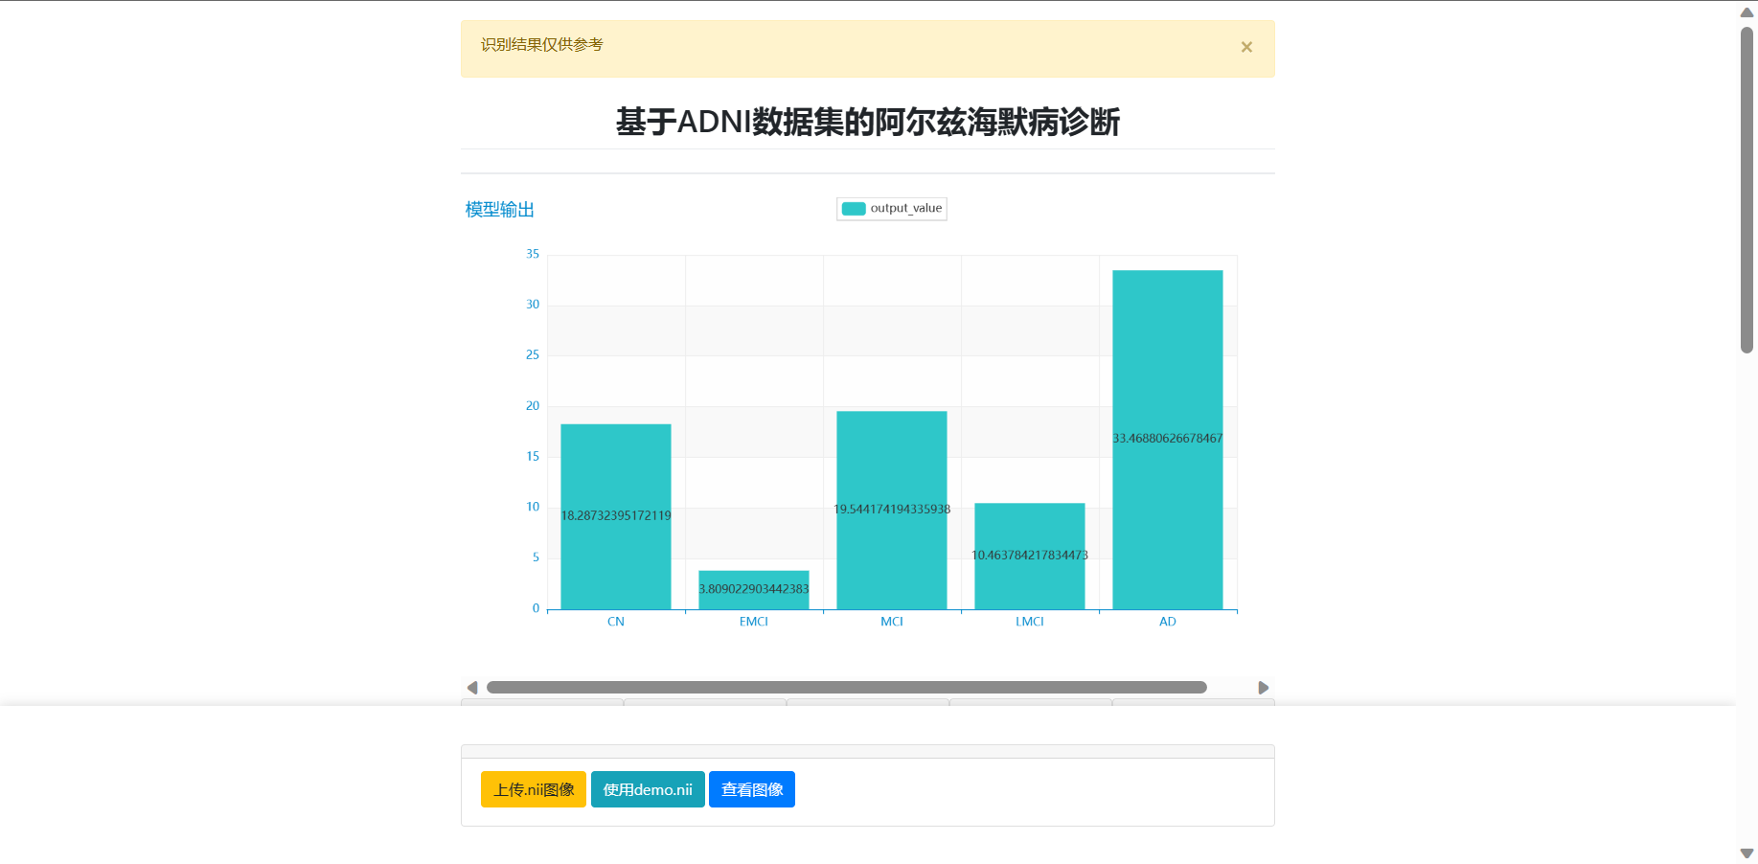Click the 使用demo.nii button
Image resolution: width=1758 pixels, height=864 pixels.
tap(648, 788)
